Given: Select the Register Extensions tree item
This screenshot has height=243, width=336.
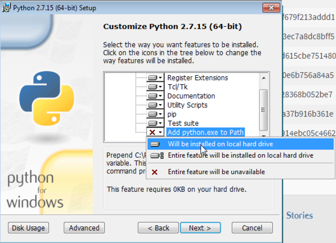Looking at the screenshot, I should coord(197,78).
